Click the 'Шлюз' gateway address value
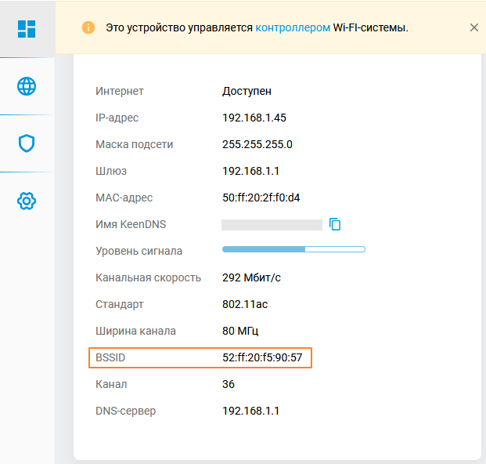This screenshot has width=486, height=464. pos(250,171)
